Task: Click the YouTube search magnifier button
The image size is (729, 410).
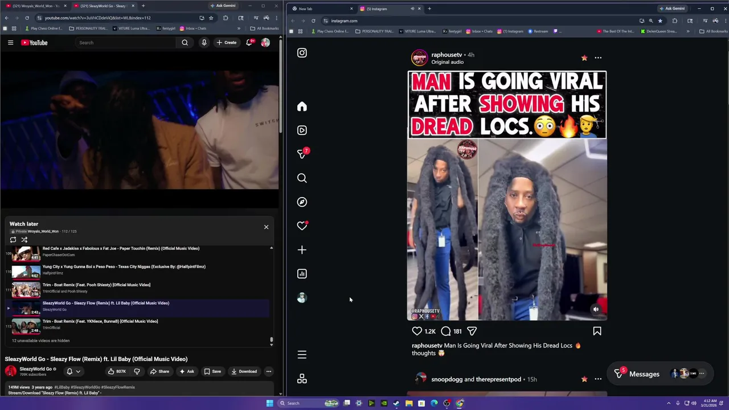Action: click(x=185, y=43)
